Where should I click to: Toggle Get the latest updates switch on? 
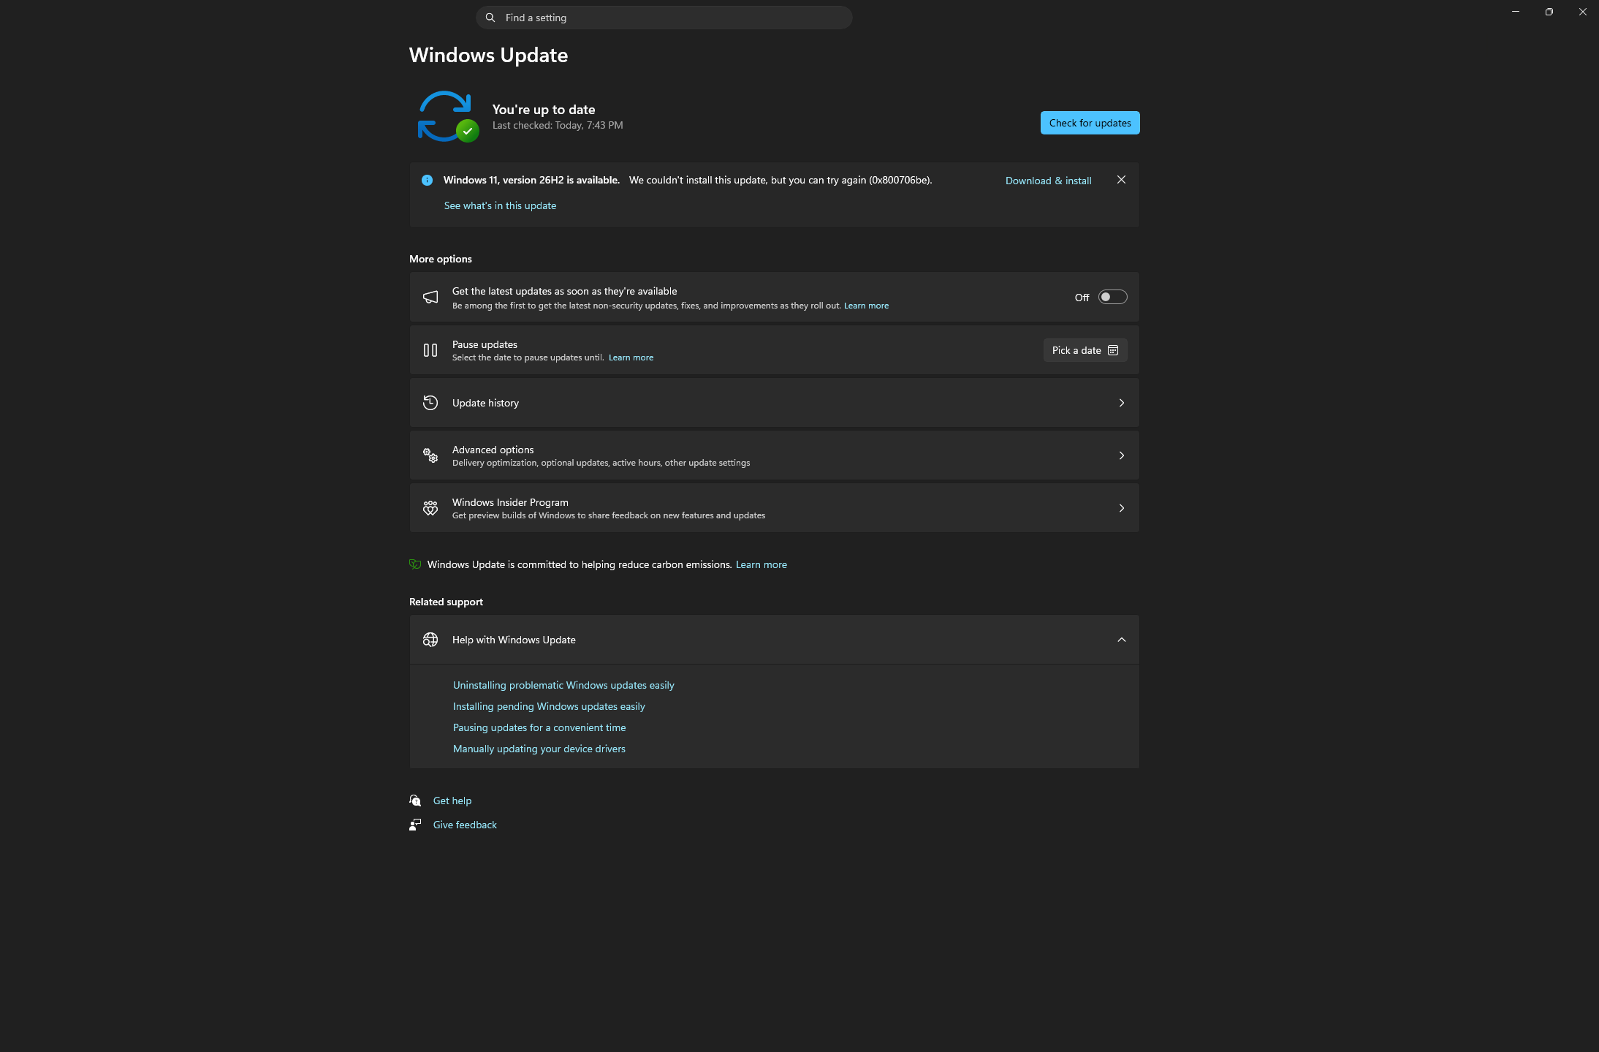coord(1112,297)
